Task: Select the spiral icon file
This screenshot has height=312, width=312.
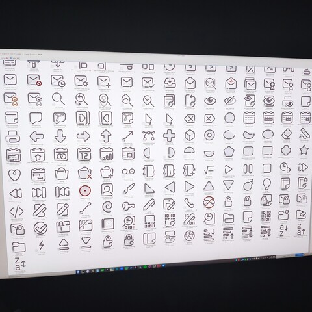Action: 107,207
